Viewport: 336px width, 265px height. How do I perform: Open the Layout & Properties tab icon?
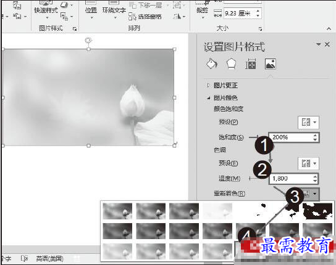[x=251, y=63]
